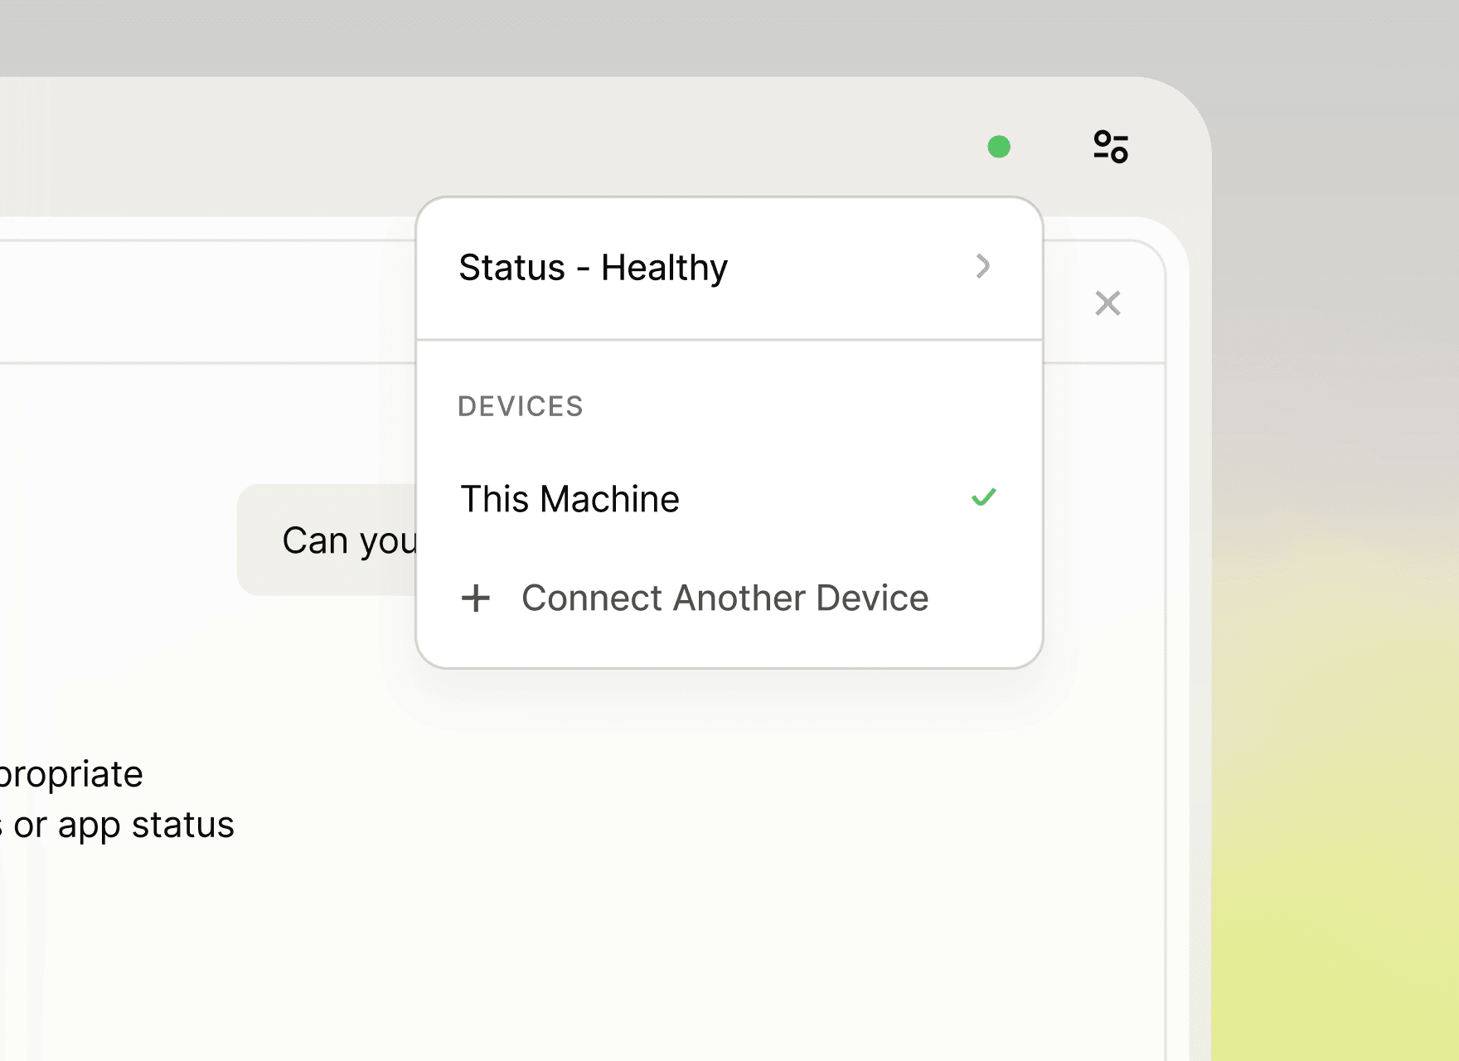Click the green status indicator dot
This screenshot has width=1459, height=1061.
999,147
